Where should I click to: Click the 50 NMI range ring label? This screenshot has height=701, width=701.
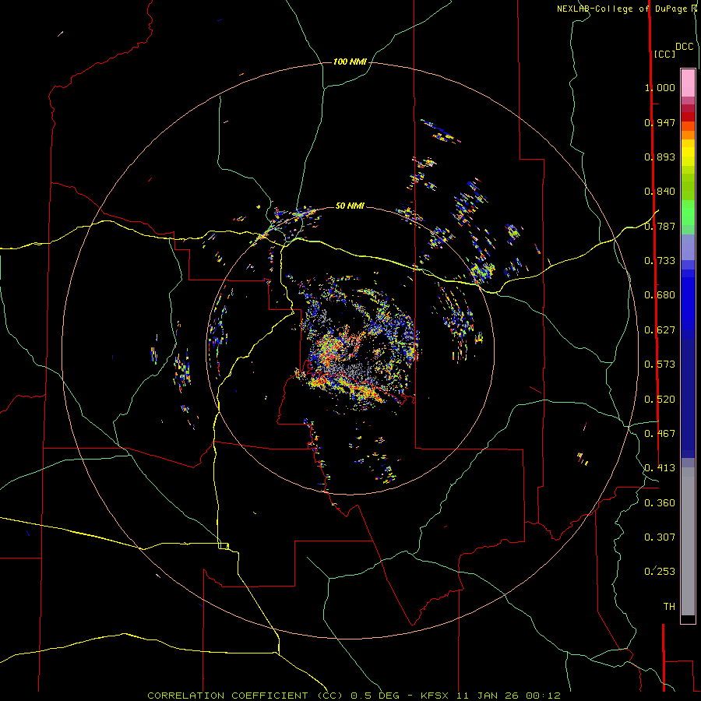[x=350, y=206]
